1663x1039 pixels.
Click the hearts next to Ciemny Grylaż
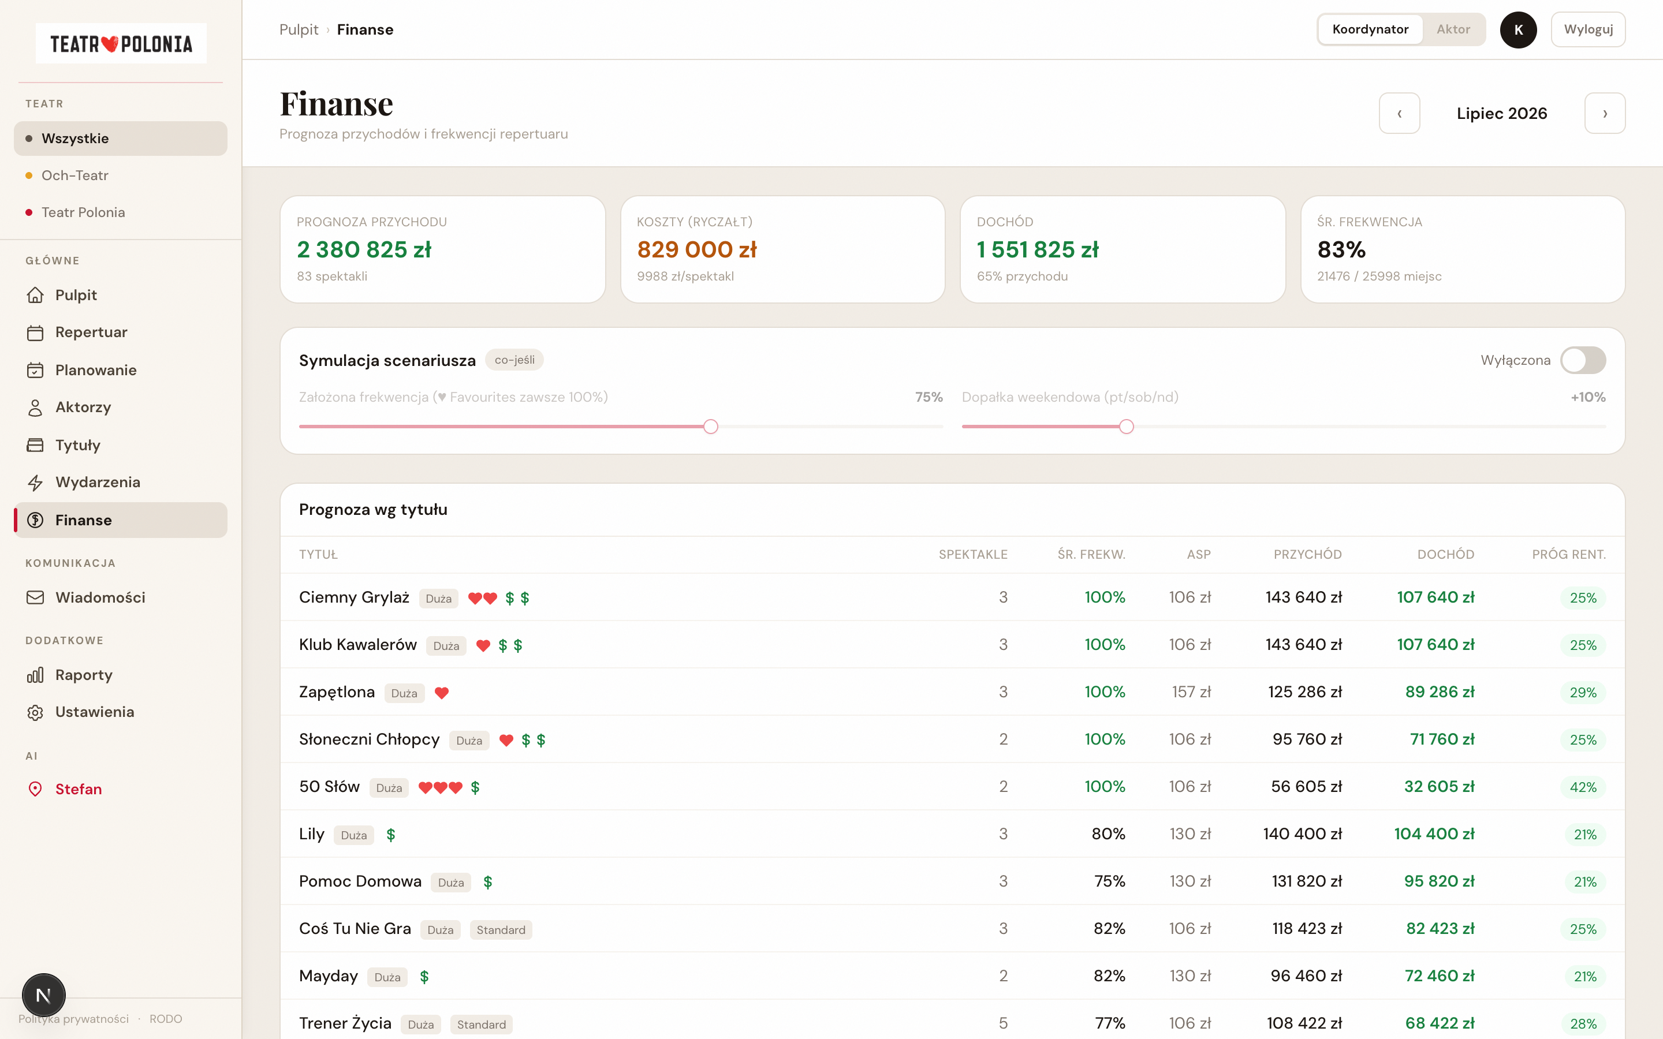[x=482, y=599]
